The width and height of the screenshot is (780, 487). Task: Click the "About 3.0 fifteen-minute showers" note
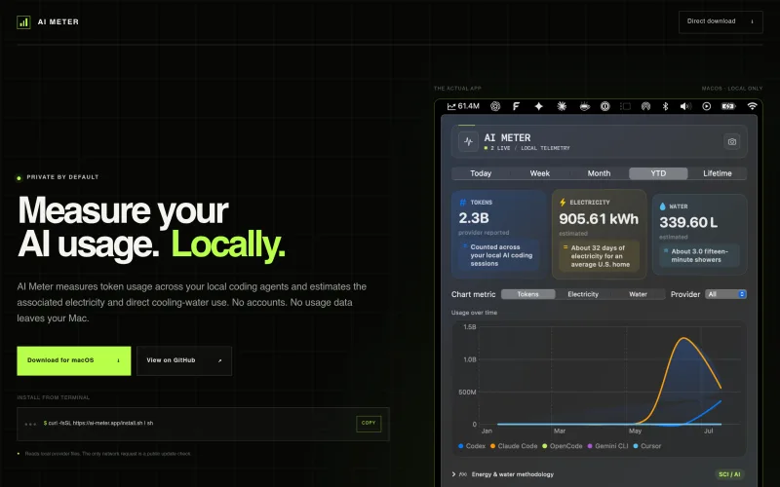[x=699, y=255]
